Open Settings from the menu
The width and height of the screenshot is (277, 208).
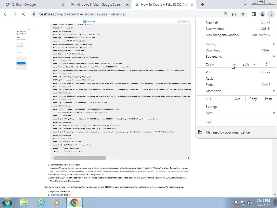tap(236, 107)
